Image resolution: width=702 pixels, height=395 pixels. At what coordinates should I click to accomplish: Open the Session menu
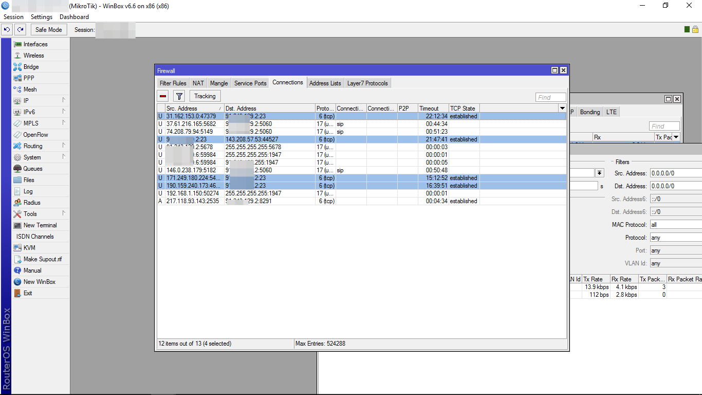click(13, 17)
